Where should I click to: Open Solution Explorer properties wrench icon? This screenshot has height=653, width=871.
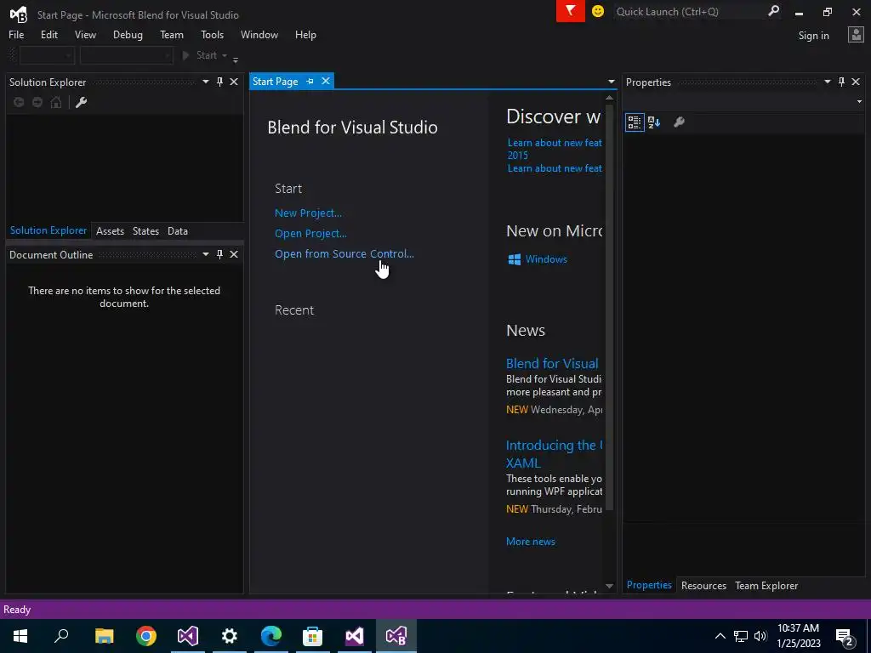click(x=81, y=102)
